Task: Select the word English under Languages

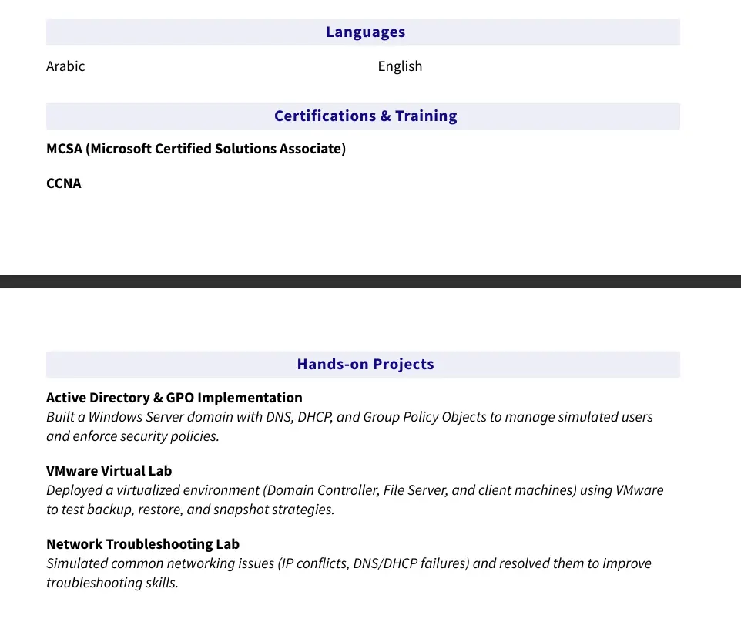Action: tap(400, 66)
